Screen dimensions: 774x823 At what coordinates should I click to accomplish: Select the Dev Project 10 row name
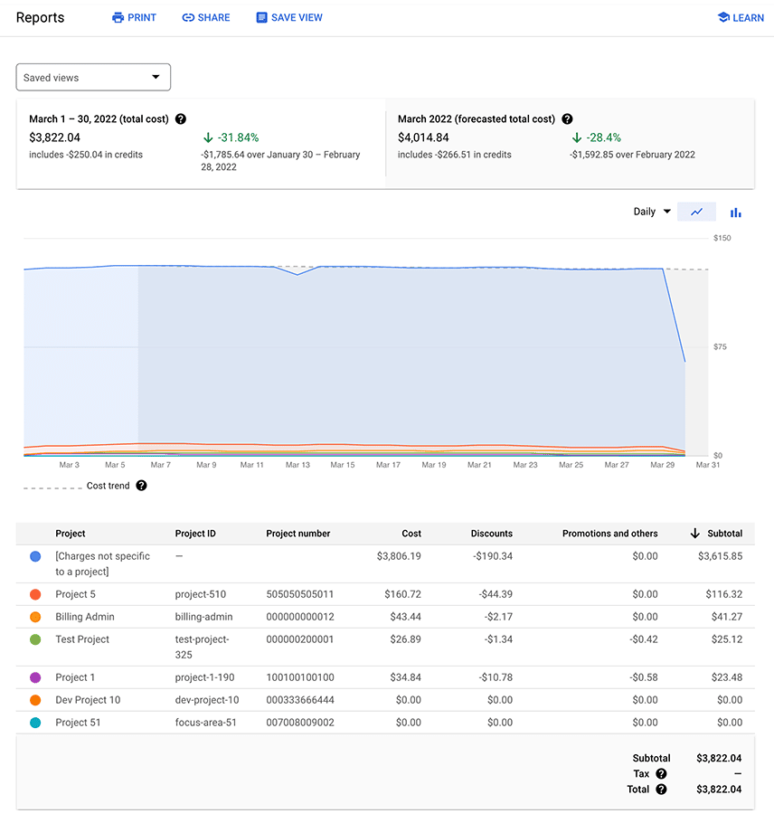pos(88,700)
